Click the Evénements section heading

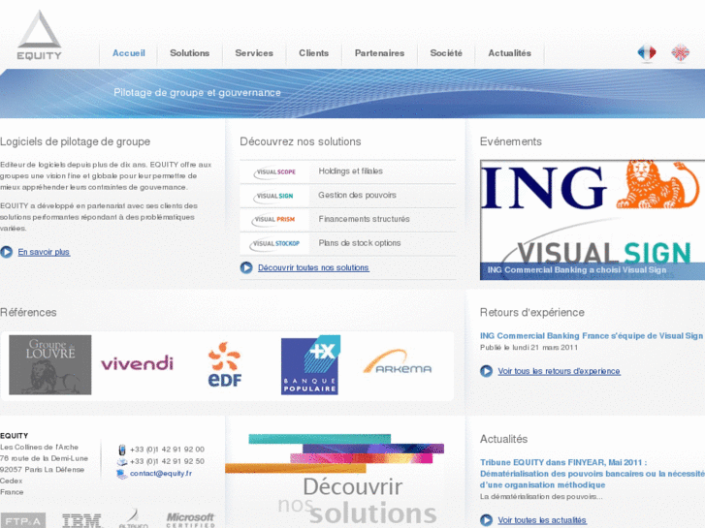511,141
